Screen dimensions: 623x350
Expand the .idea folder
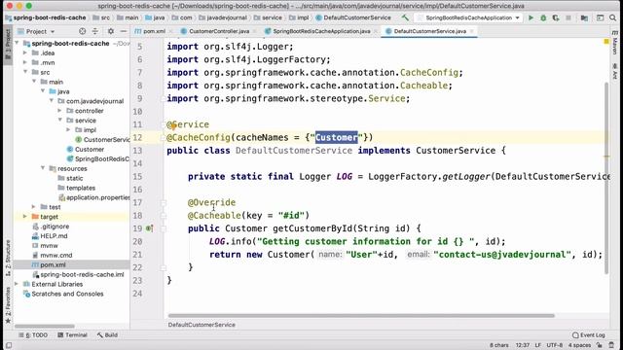click(x=25, y=52)
